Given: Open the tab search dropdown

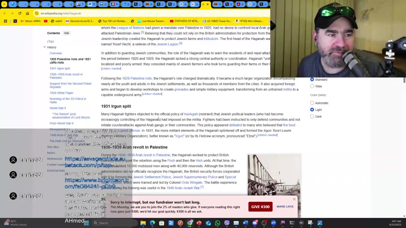Looking at the screenshot, I should coord(4,4).
